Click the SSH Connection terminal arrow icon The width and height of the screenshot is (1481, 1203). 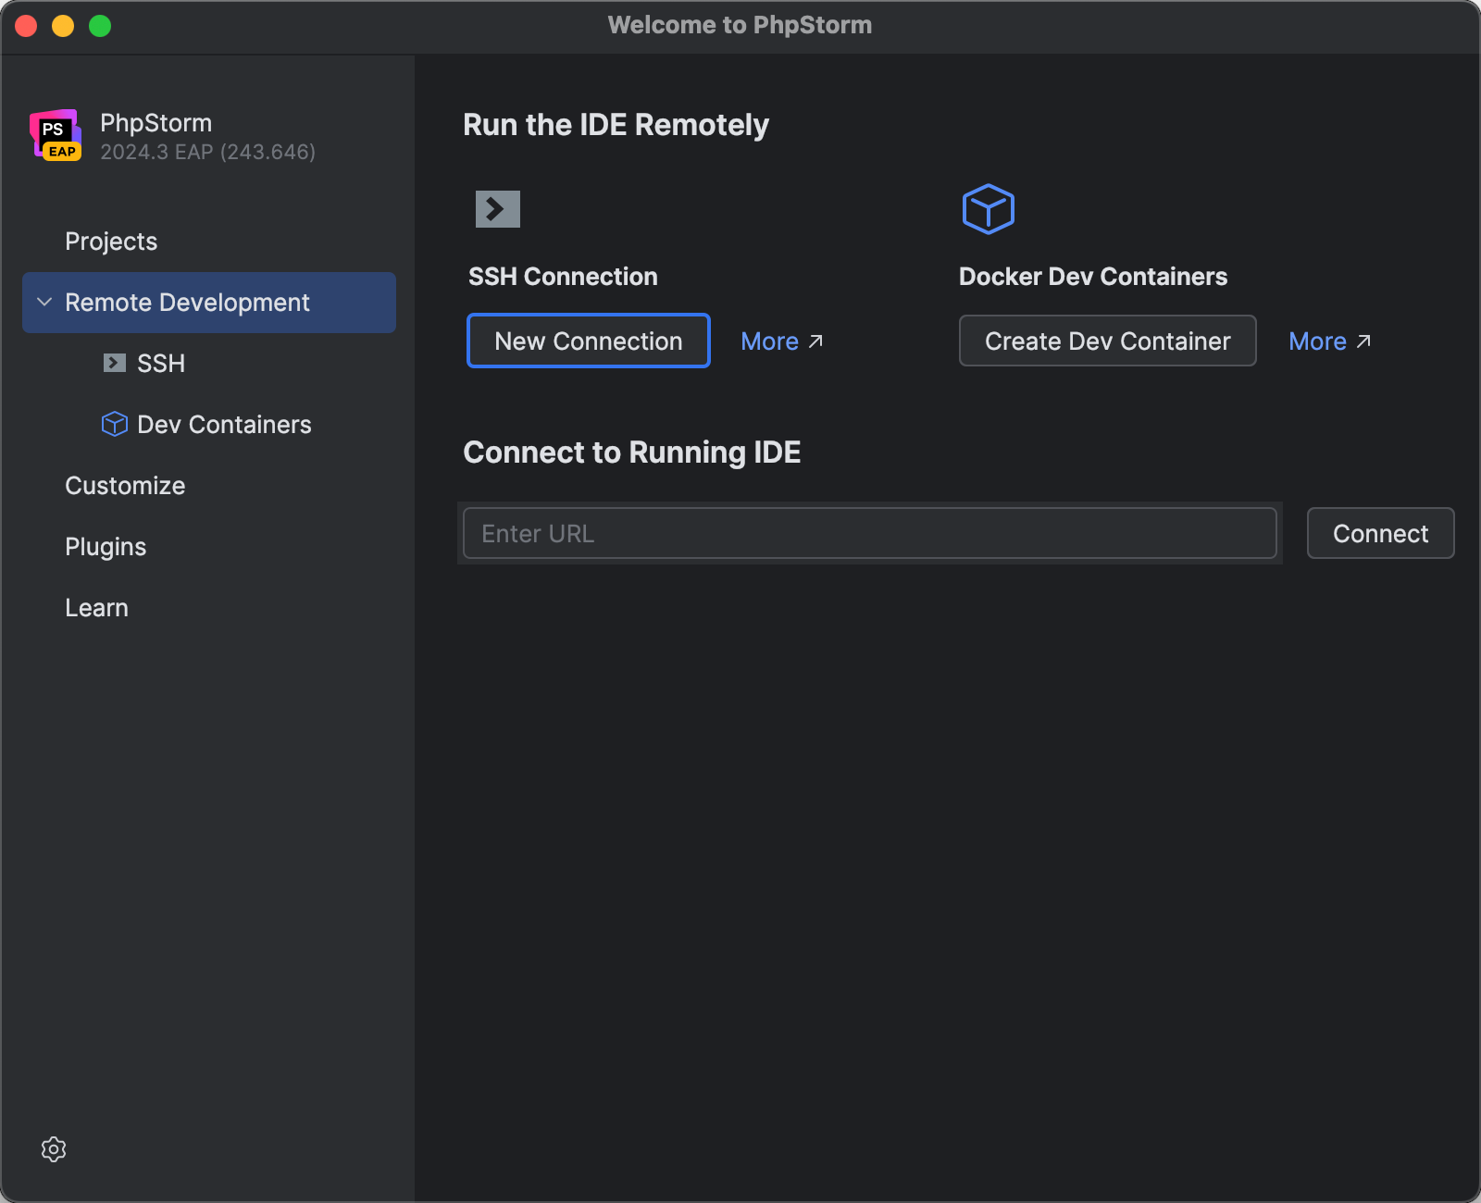coord(497,208)
